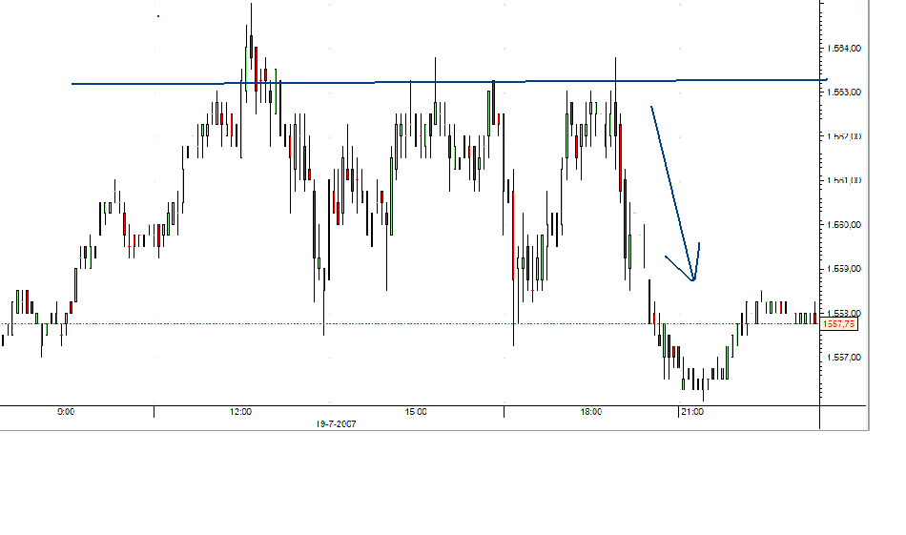
Task: Click the date label 19-7-2007
Action: [336, 424]
